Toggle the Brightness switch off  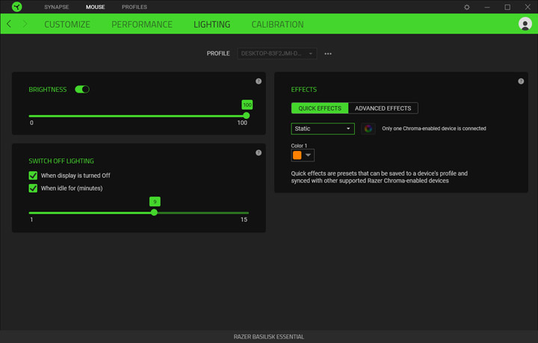coord(82,90)
